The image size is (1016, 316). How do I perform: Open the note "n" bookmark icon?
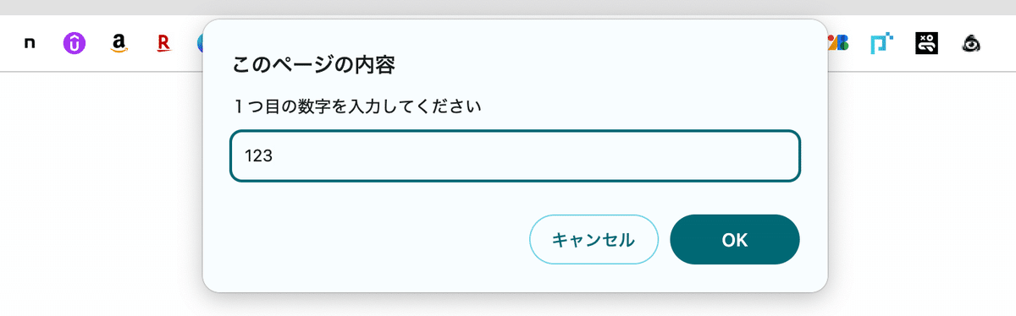30,43
